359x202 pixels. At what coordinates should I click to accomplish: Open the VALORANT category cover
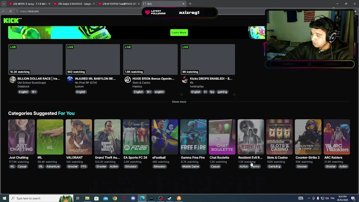tap(79, 137)
